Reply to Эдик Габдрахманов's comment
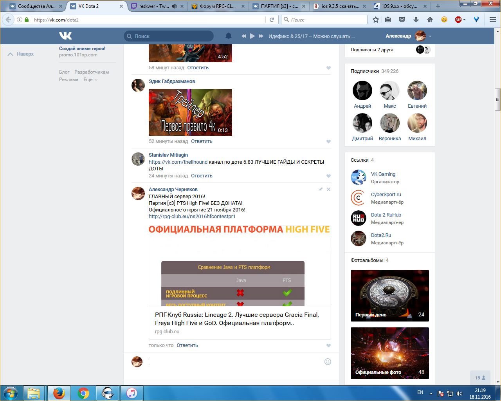Screen dimensions: 501x401 pyautogui.click(x=202, y=141)
